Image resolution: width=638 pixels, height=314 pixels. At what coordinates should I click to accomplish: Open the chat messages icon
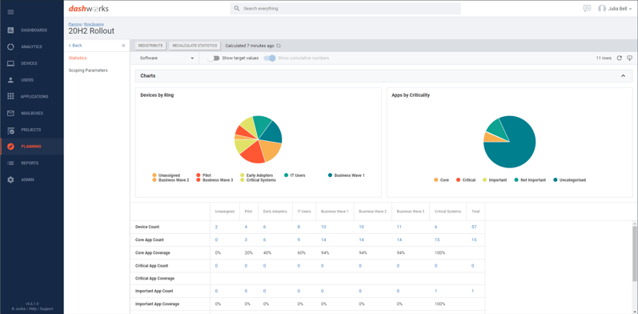point(587,8)
